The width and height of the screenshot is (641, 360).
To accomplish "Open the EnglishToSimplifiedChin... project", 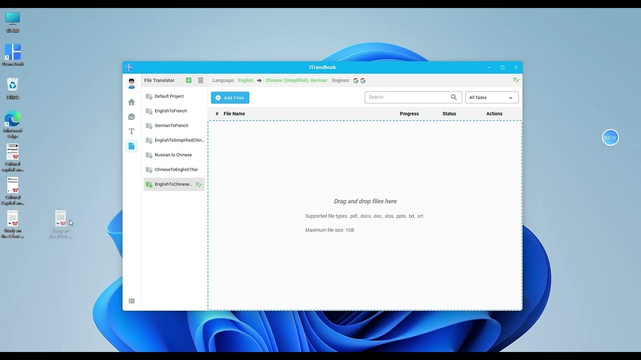I will pos(174,140).
